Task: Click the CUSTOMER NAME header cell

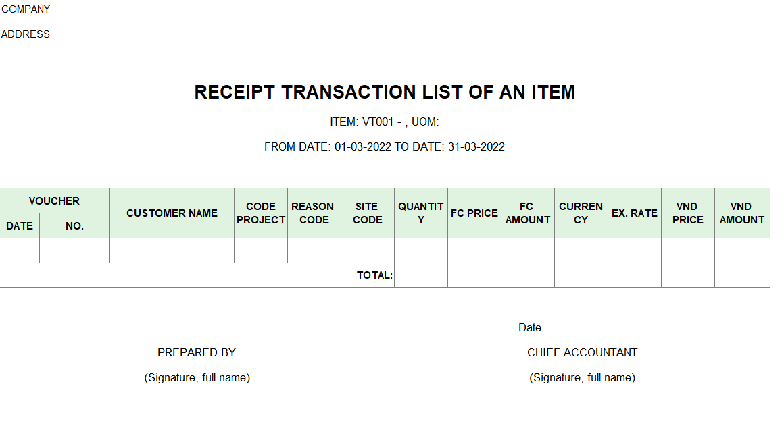Action: tap(172, 213)
